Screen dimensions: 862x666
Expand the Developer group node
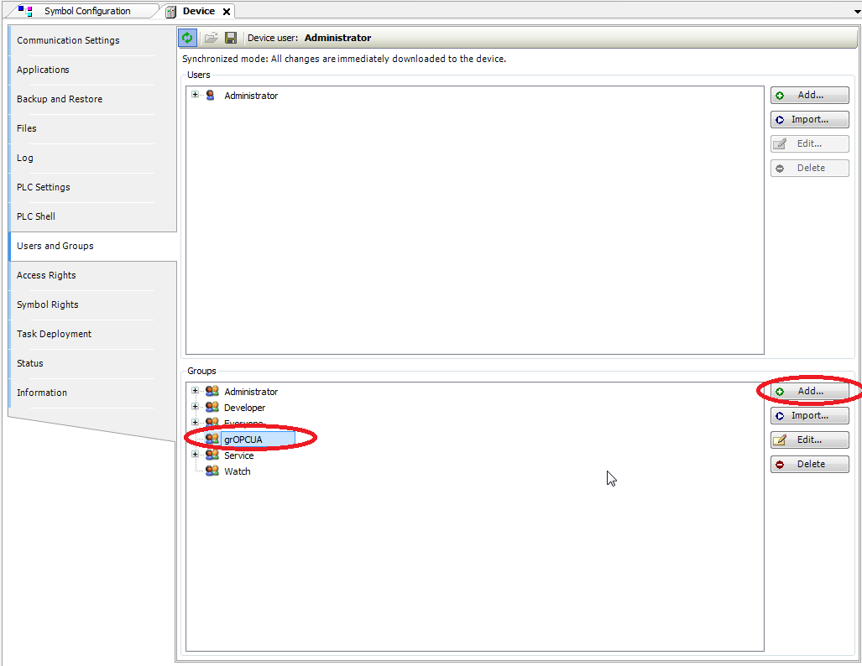coord(195,407)
